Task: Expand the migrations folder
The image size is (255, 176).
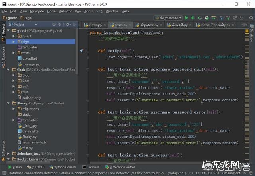Action: (x=14, y=109)
